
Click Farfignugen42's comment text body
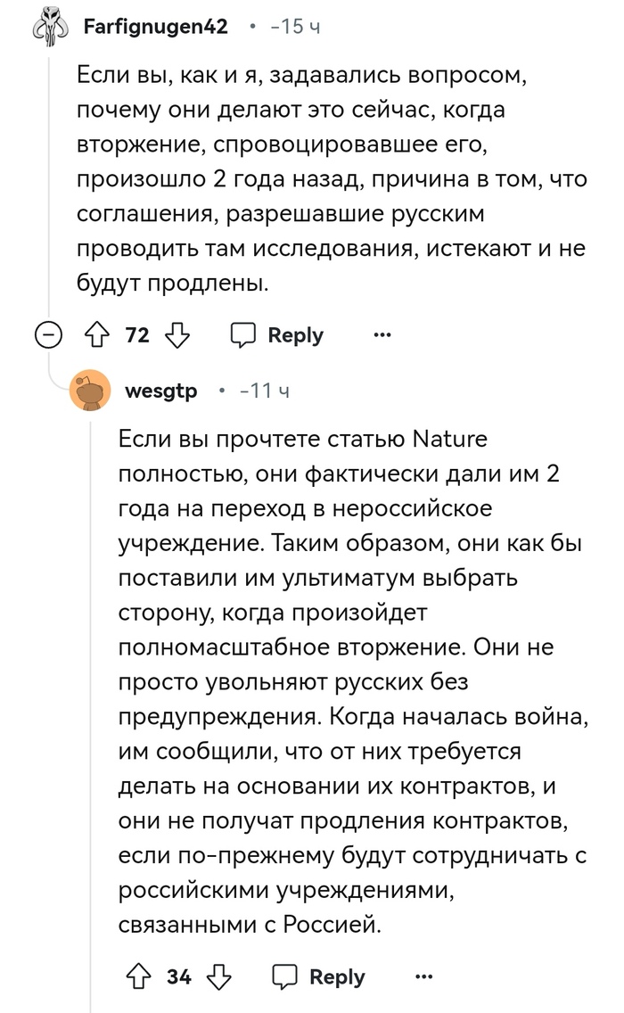[330, 180]
